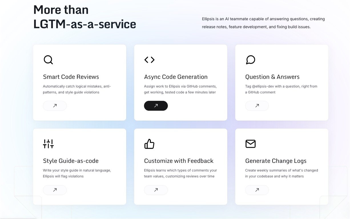Open Customize with Feedback arrow button
This screenshot has height=219, width=350.
click(x=156, y=190)
